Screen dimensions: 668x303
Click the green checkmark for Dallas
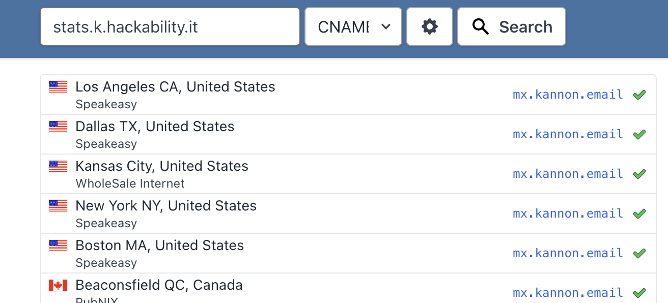coord(639,134)
